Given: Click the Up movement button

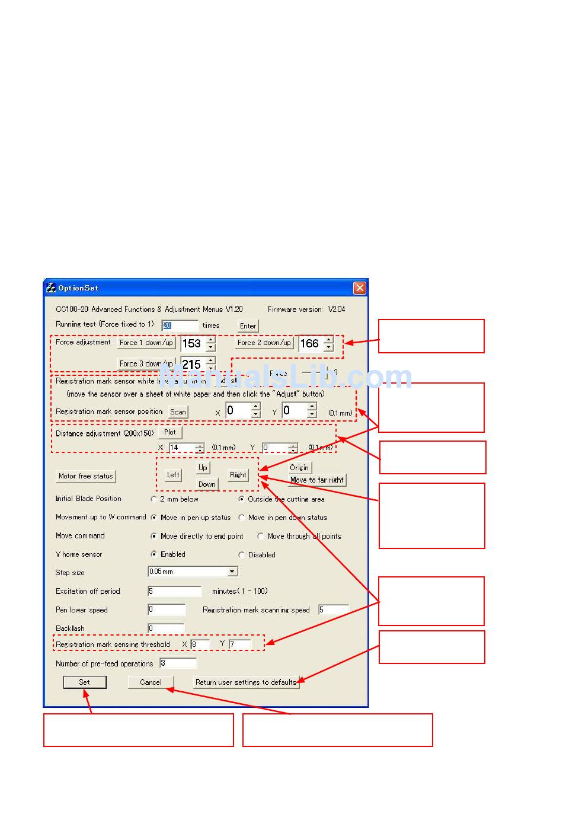Looking at the screenshot, I should [x=203, y=467].
